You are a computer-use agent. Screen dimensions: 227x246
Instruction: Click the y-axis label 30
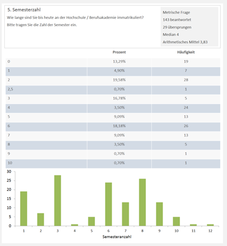tap(9, 171)
